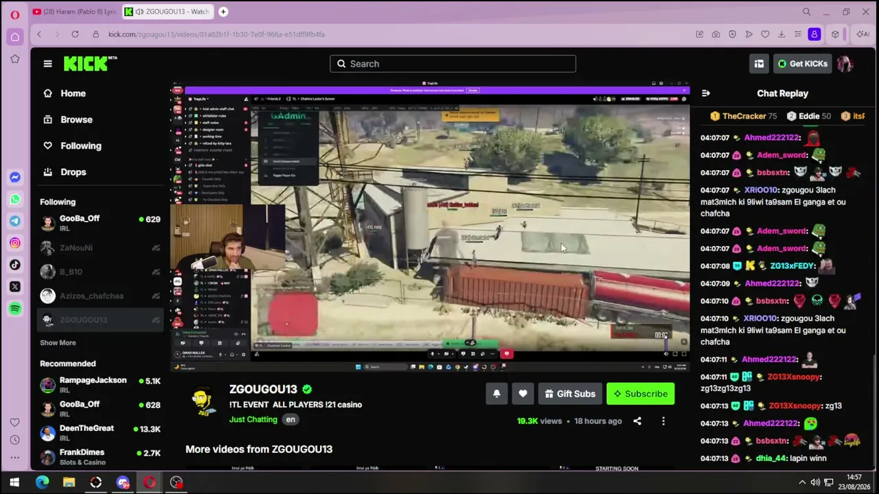Open FrankDimes recommended channel
Viewport: 879px width, 494px height.
tap(100, 456)
